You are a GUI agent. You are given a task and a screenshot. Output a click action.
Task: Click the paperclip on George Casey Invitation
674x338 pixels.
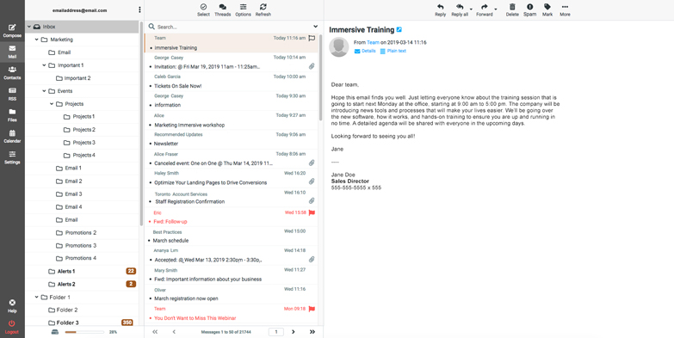coord(312,66)
